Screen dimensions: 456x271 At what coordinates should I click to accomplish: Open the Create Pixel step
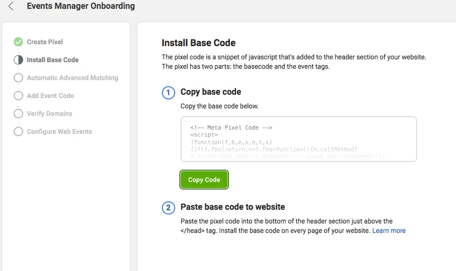click(x=45, y=42)
